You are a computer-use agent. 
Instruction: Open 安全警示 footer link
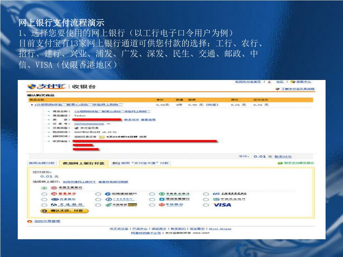tap(197, 229)
